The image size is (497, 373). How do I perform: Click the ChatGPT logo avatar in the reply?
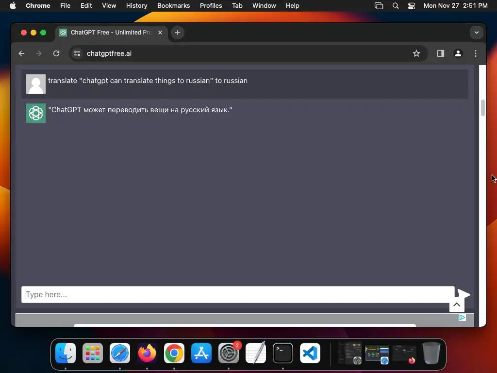tap(36, 113)
